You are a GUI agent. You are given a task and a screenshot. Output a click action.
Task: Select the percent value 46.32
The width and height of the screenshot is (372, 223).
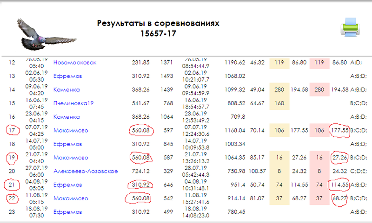point(257,63)
